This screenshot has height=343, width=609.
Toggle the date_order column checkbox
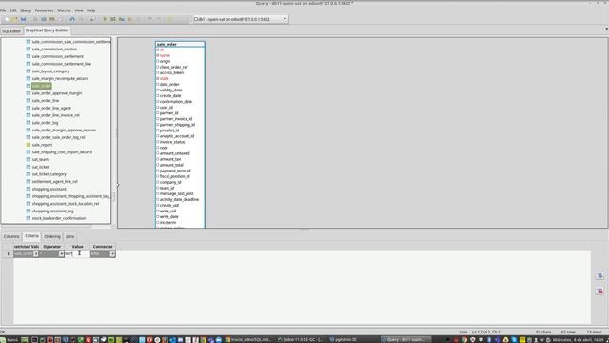158,85
